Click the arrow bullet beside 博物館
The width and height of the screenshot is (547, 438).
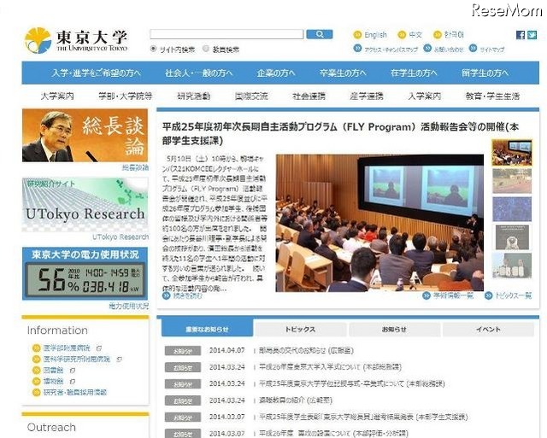36,381
